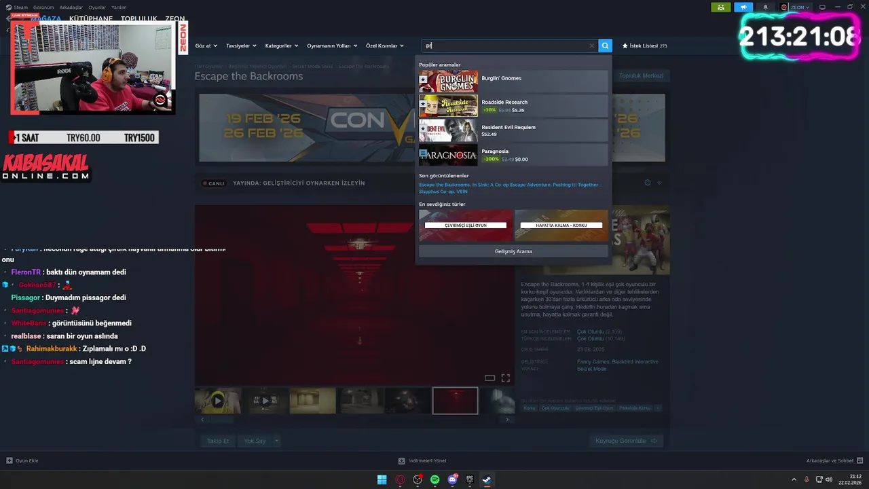869x489 pixels.
Task: Open the green friends activity icon
Action: pos(720,7)
